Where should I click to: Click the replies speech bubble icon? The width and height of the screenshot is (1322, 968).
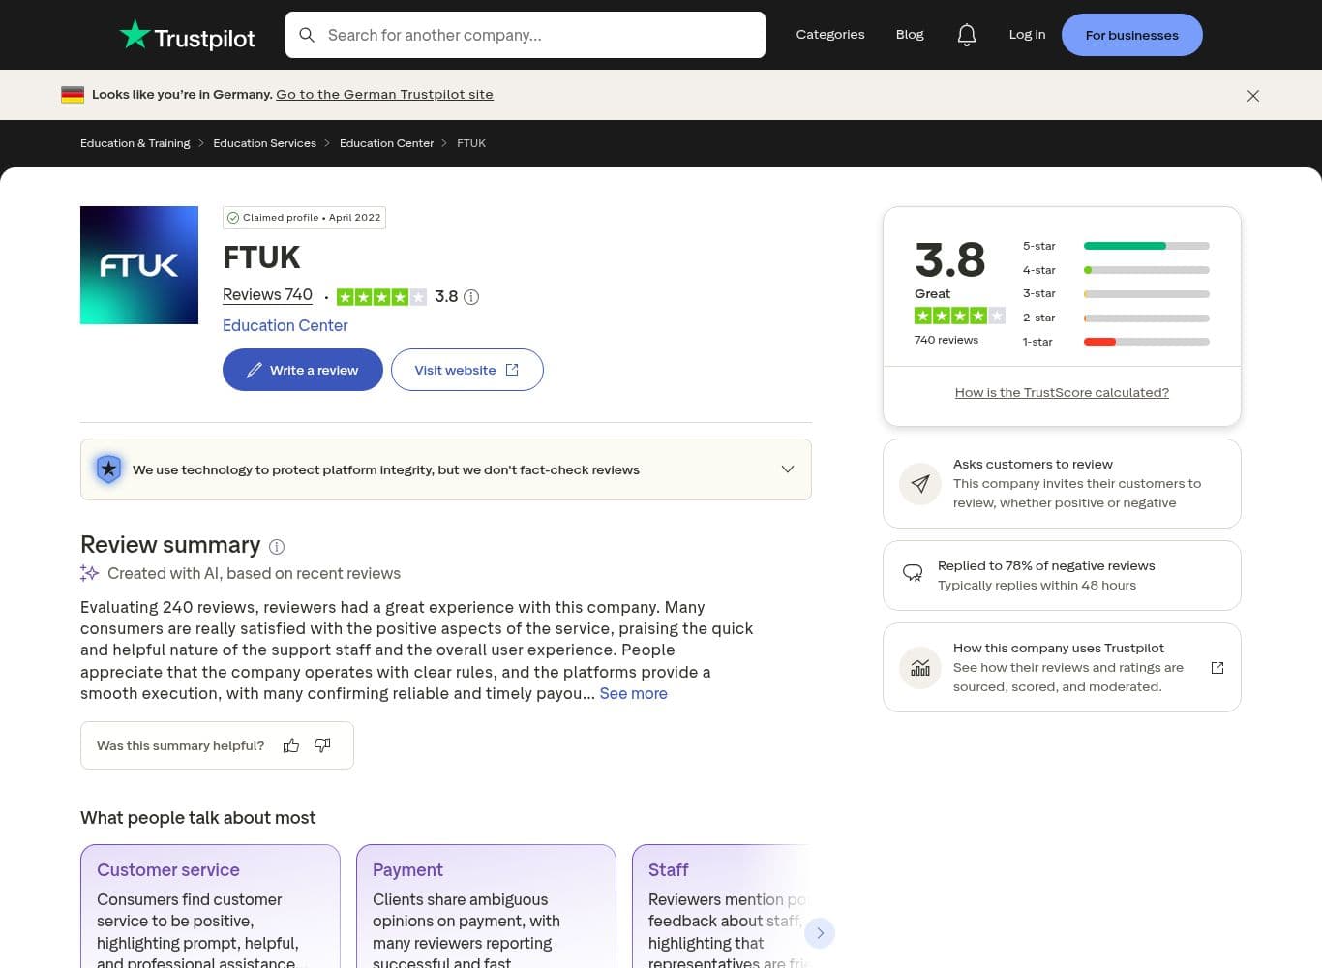pos(913,573)
